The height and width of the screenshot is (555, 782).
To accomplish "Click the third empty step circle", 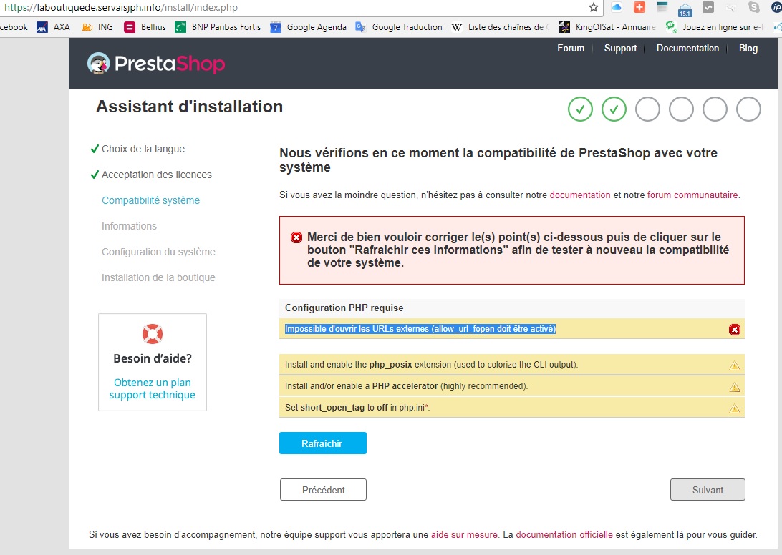I will coord(647,109).
